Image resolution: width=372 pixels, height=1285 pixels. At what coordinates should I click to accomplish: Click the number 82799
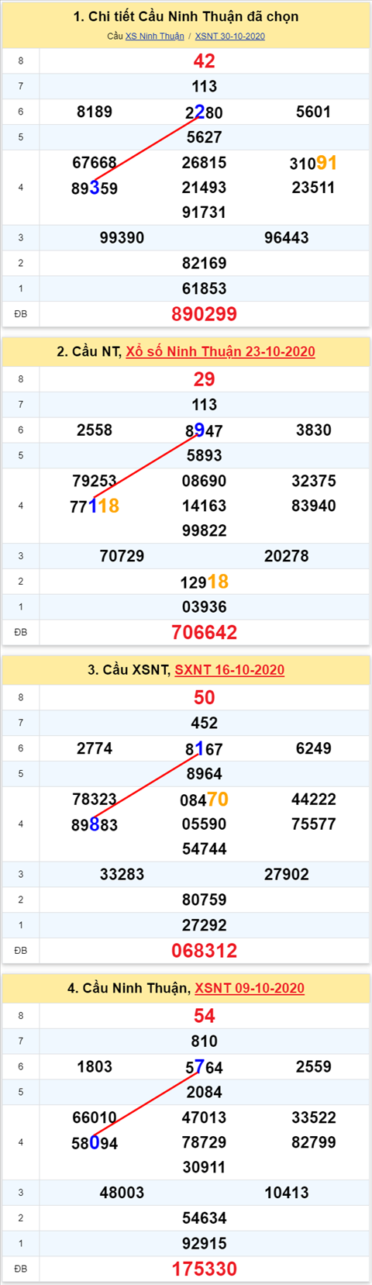click(x=314, y=1142)
